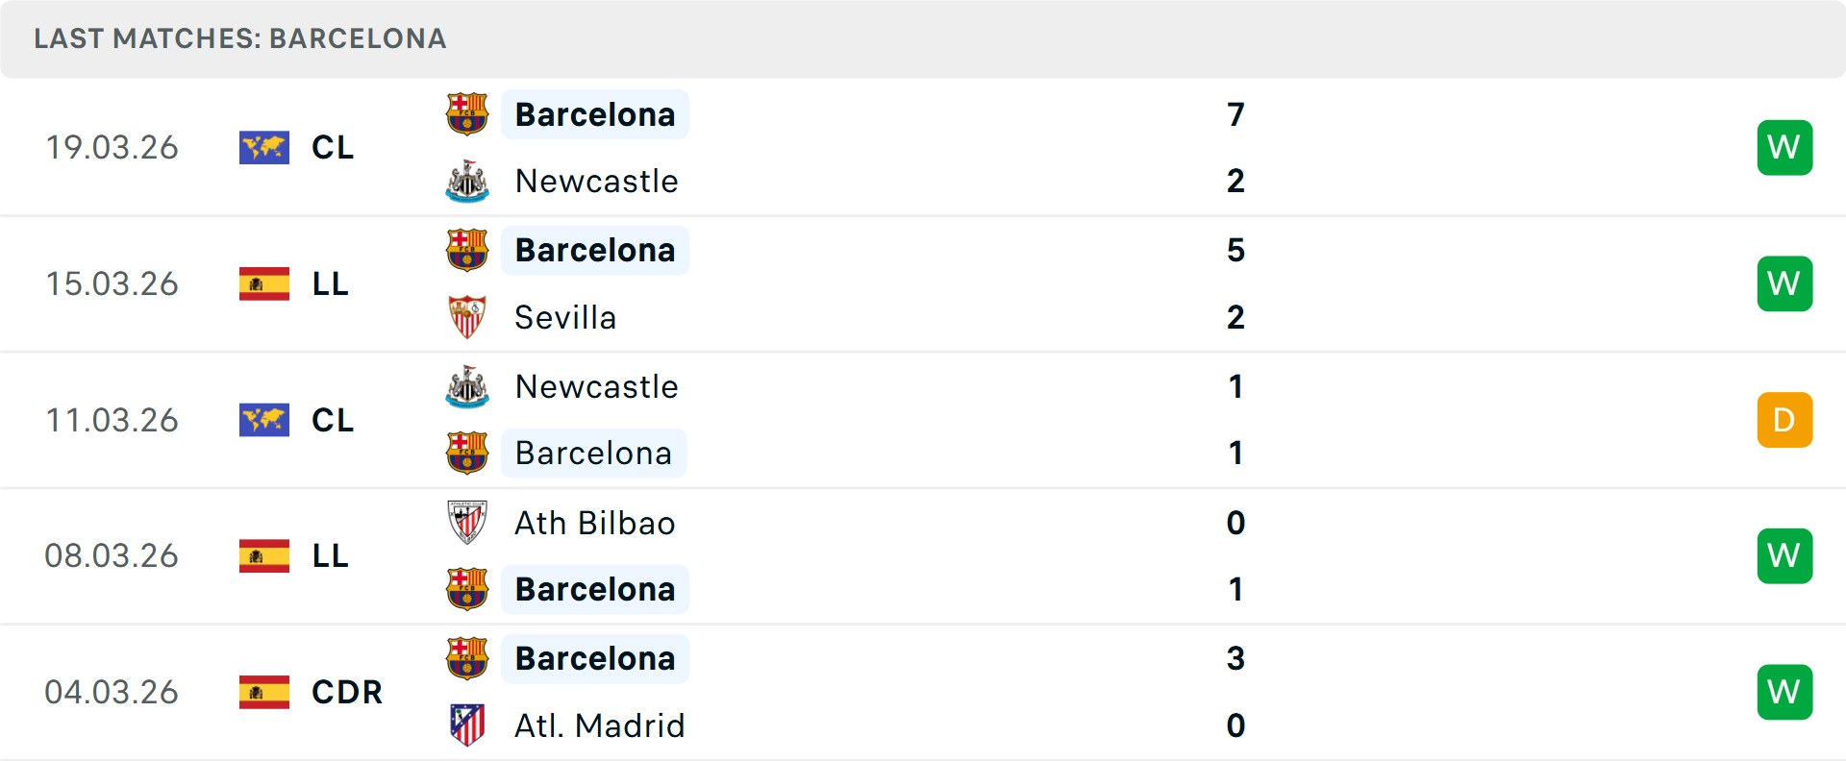This screenshot has height=761, width=1846.
Task: Toggle the yellow D draw badge on 11.03.26
Action: click(1784, 420)
